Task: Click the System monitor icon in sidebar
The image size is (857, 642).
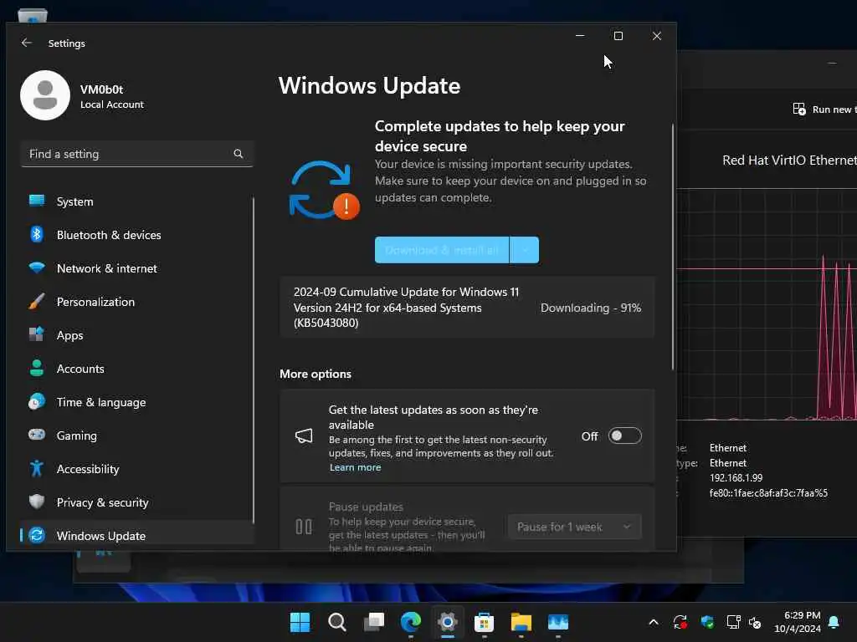Action: 37,201
